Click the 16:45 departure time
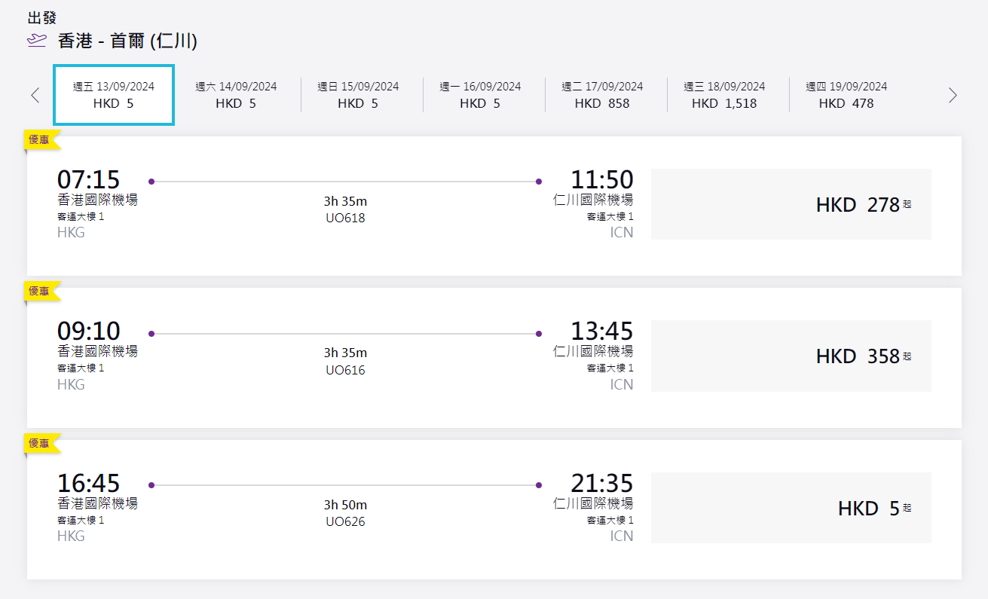The width and height of the screenshot is (988, 599). 88,483
